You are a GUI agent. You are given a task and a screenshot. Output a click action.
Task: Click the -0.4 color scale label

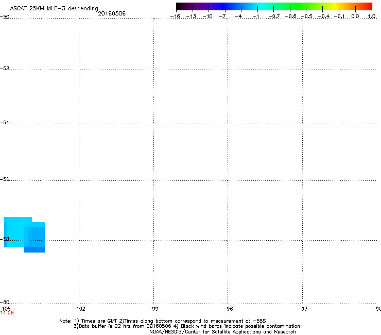point(324,16)
